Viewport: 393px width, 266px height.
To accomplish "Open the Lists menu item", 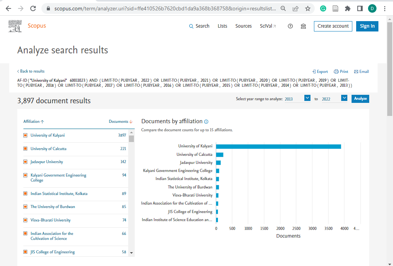I will [222, 26].
